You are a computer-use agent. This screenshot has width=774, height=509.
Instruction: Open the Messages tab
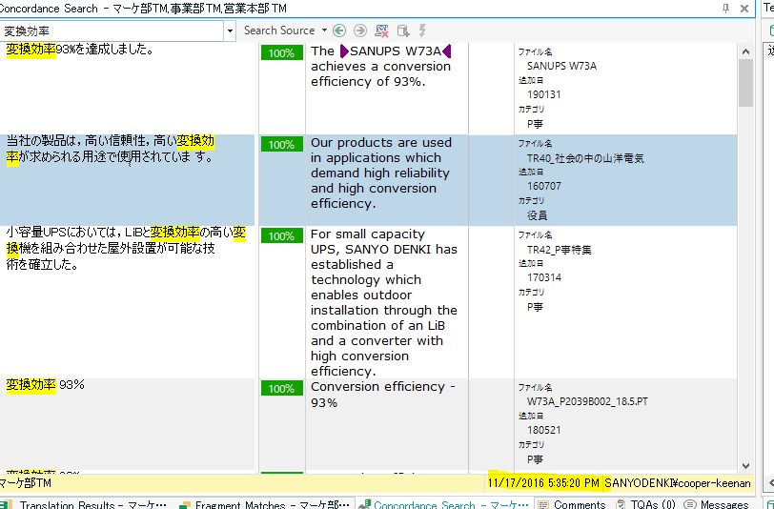[x=717, y=504]
